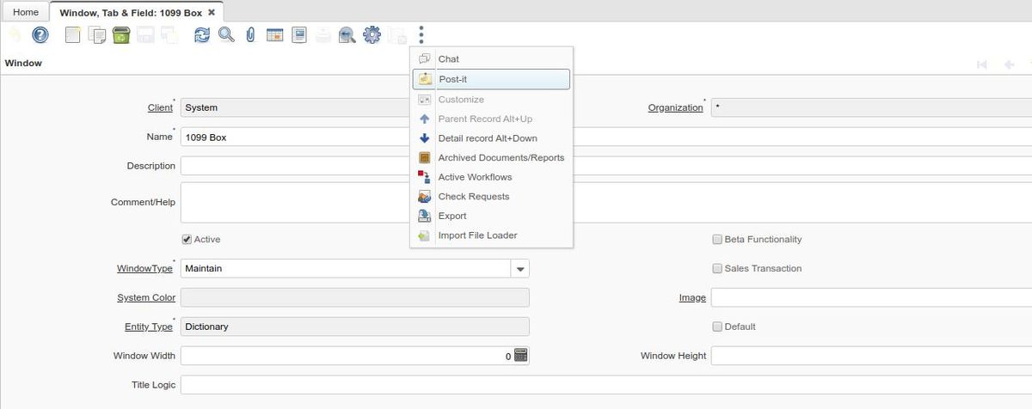
Task: Click the Copy Record toolbar icon
Action: 97,35
